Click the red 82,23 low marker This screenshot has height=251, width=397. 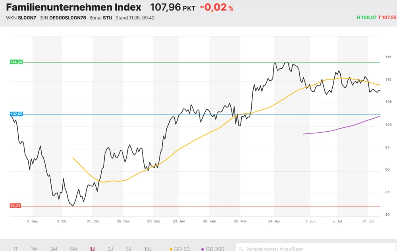[x=15, y=206]
